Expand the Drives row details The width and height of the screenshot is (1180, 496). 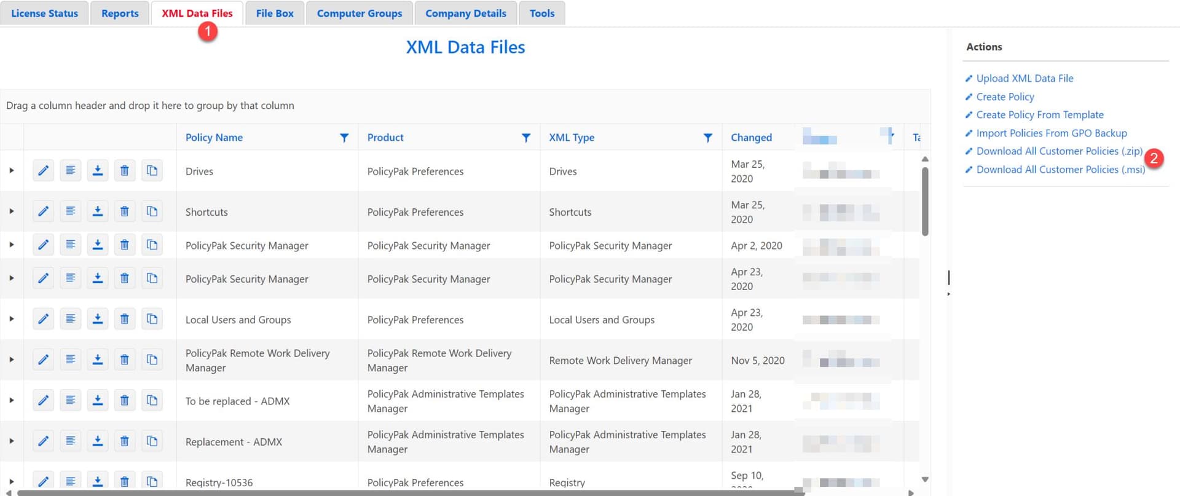coord(12,171)
